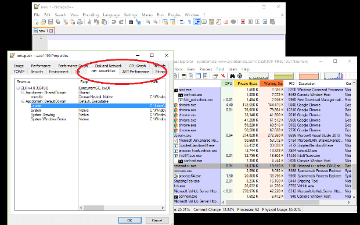Click down arrow of Process Explorer vertical scrollbar
This screenshot has width=360, height=225.
(x=354, y=197)
